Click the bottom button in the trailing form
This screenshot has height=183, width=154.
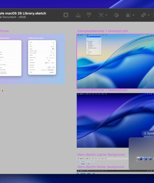coord(52,72)
